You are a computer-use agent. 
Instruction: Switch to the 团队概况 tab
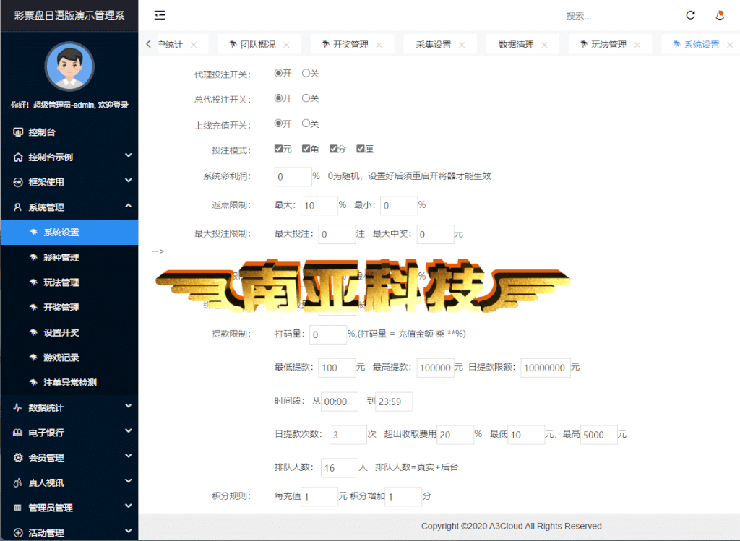pos(258,44)
